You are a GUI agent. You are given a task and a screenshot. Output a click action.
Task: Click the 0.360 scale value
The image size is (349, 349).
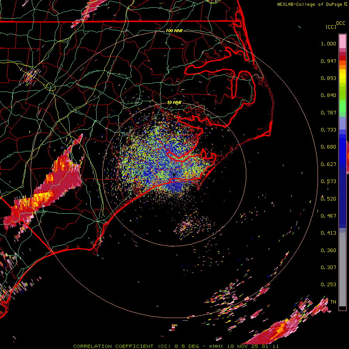[328, 251]
